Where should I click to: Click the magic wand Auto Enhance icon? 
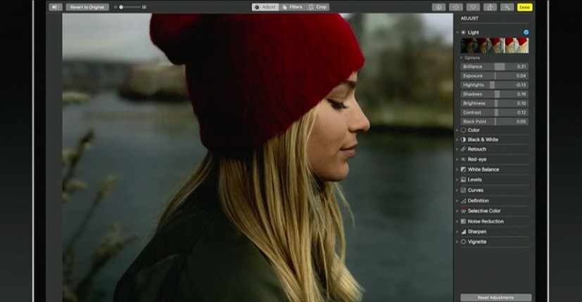point(507,7)
